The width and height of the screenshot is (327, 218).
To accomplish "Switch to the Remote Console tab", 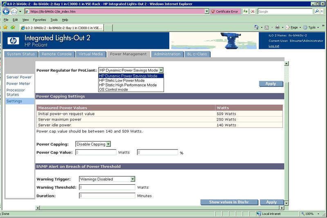I will click(x=57, y=54).
